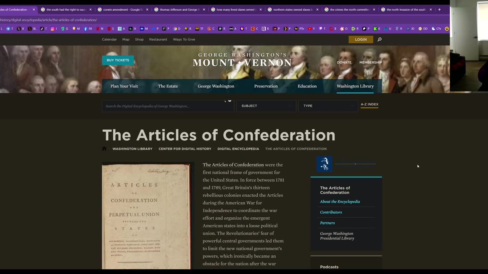
Task: Open the Facebook bookmark labeled FB
Action: [88, 29]
